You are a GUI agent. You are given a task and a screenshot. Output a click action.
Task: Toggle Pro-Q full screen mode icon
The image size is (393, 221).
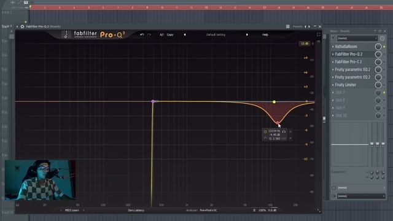(x=318, y=34)
